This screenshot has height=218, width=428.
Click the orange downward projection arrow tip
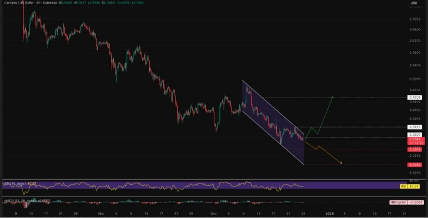click(341, 163)
